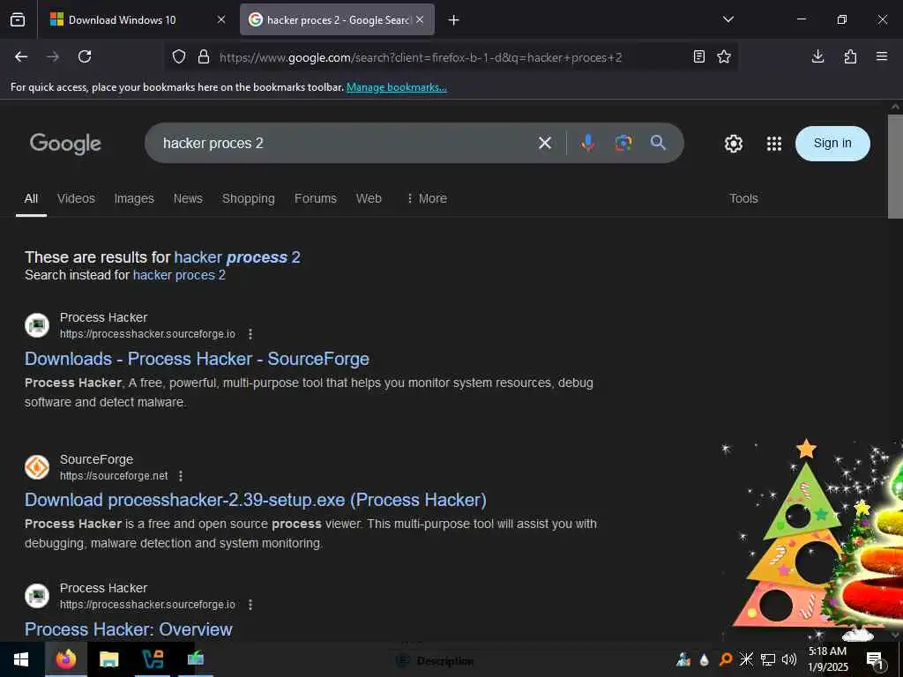Screen dimensions: 903x677
Task: Submit search with magnifier icon
Action: point(658,143)
